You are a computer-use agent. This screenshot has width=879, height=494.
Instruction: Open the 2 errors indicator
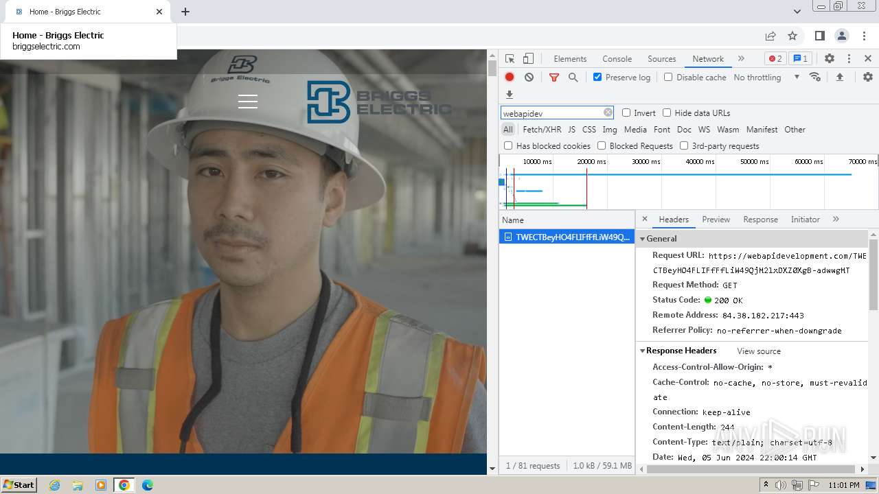tap(775, 59)
